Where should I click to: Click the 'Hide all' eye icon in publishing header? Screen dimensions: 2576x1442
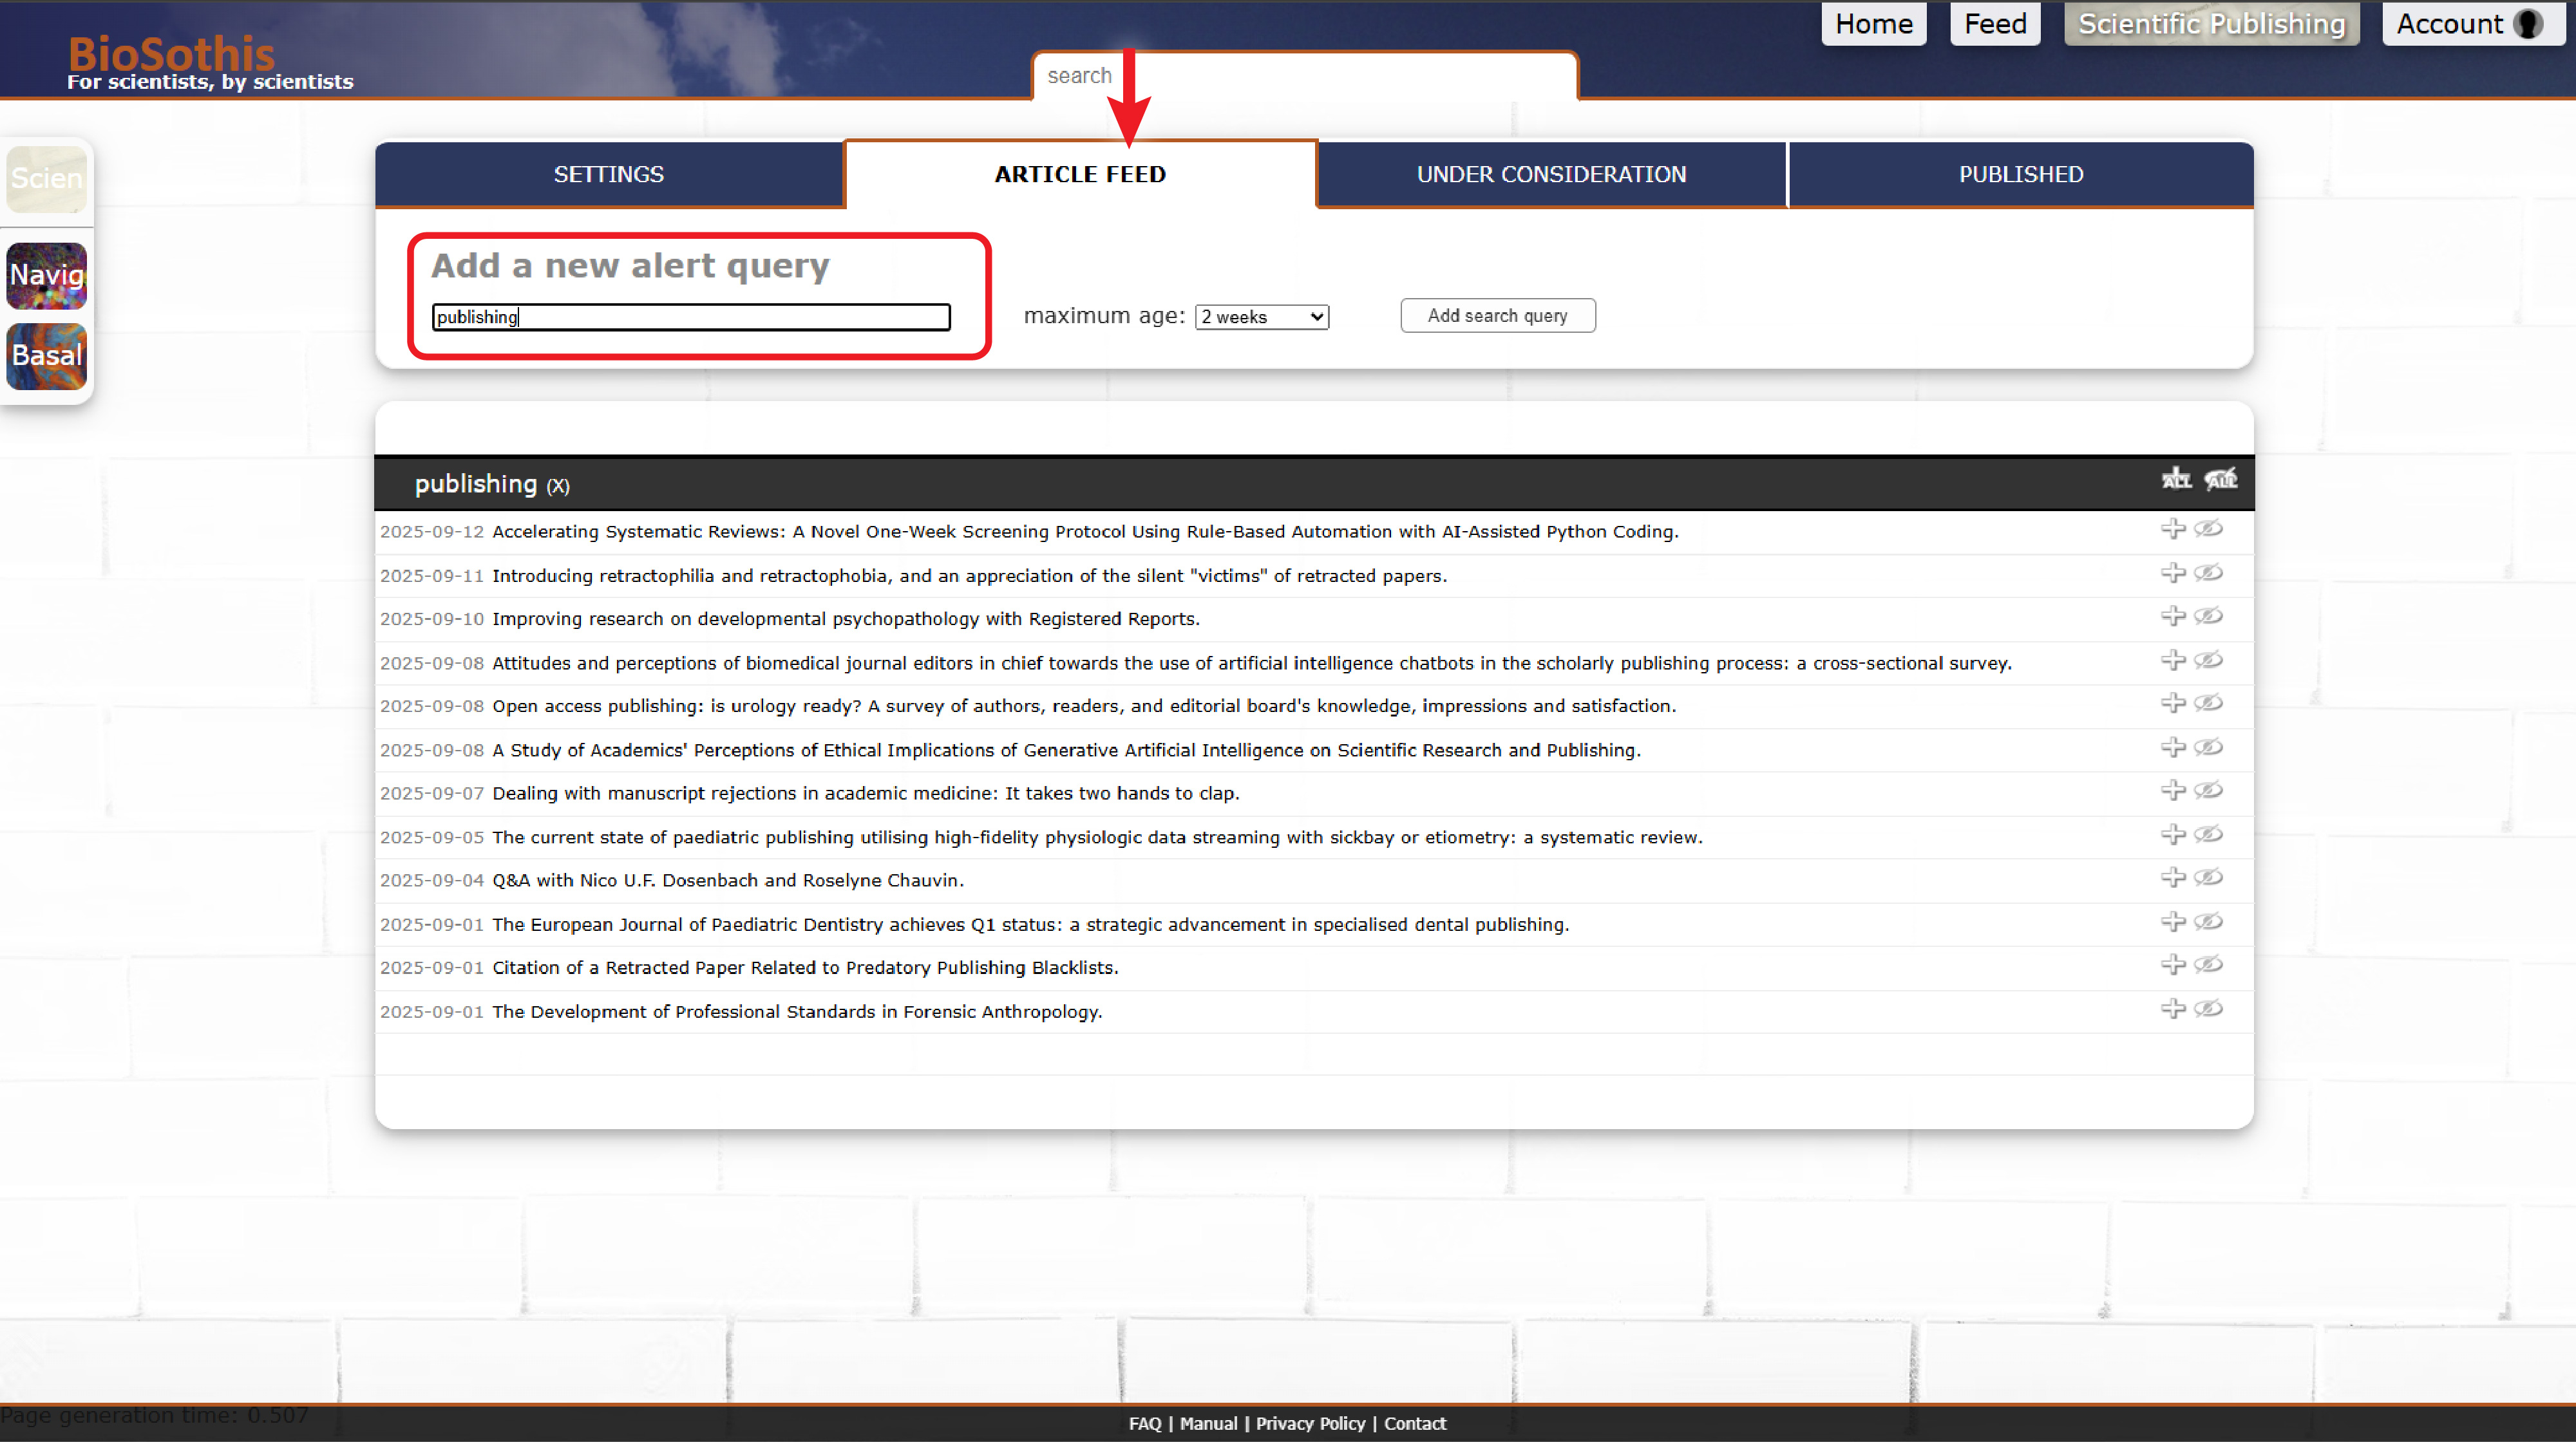coord(2220,480)
